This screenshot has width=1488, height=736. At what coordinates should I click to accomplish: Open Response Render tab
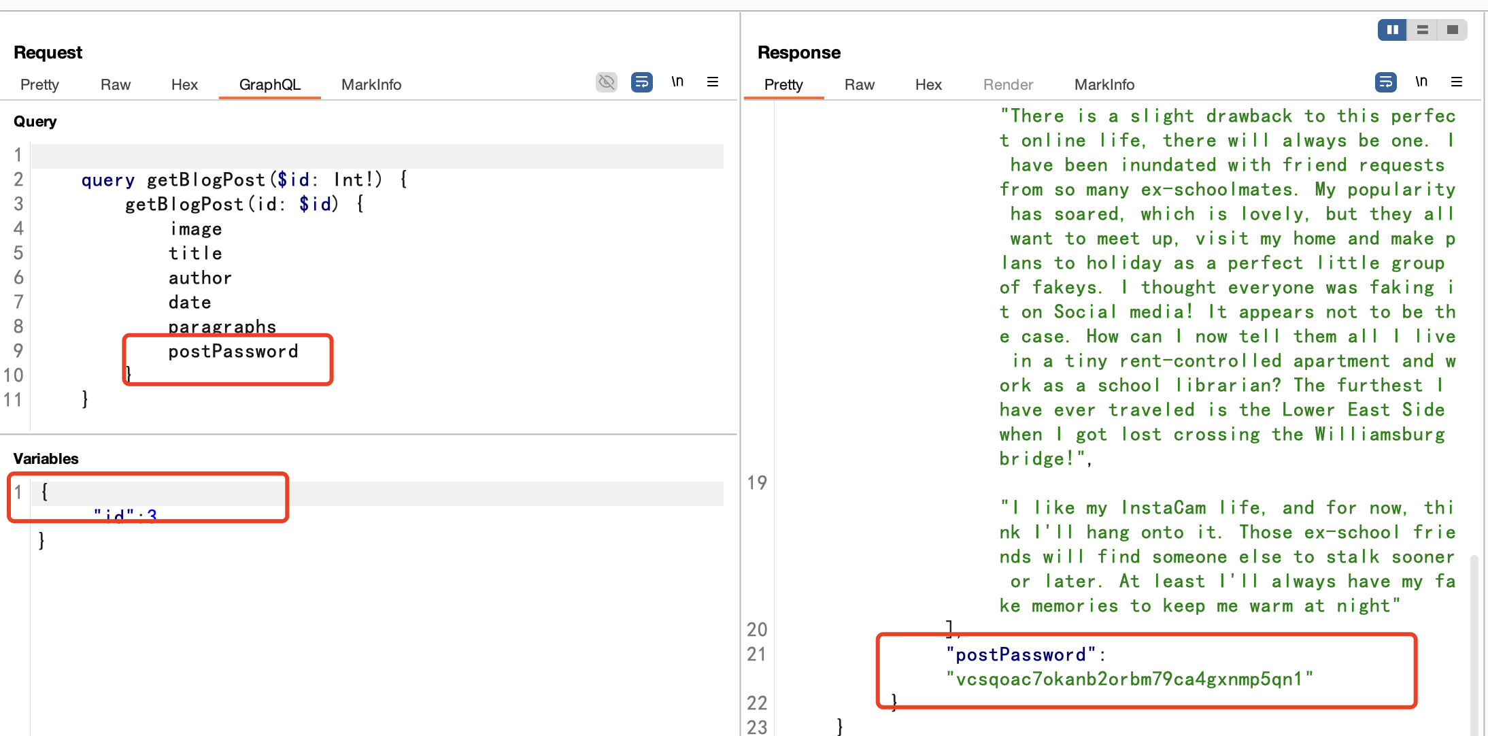1008,85
